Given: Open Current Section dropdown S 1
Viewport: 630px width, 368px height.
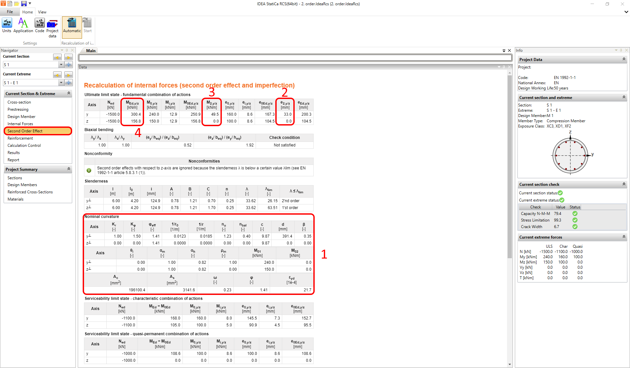Looking at the screenshot, I should pos(61,65).
